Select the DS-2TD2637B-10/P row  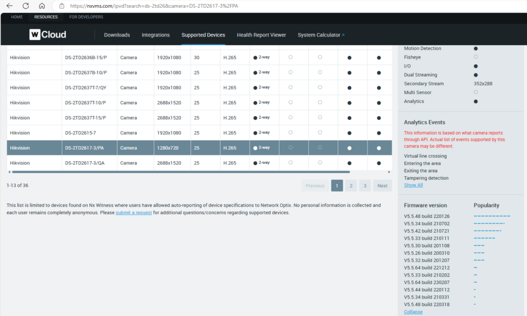pos(199,72)
